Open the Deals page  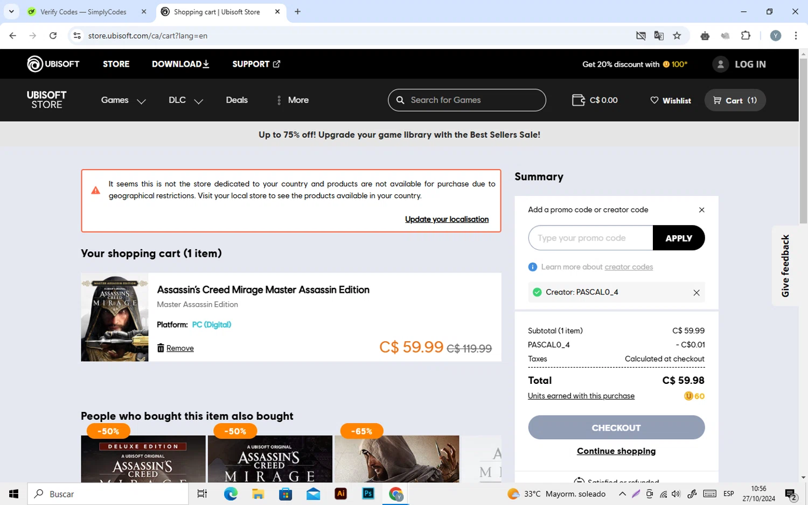[x=237, y=100]
